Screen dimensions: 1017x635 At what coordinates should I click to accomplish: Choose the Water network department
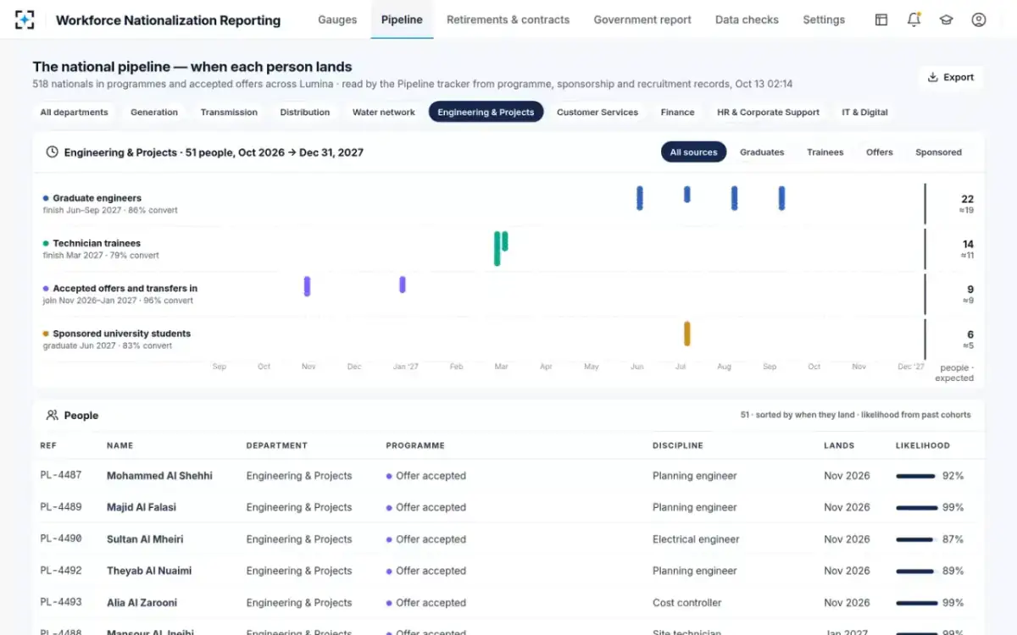point(384,112)
